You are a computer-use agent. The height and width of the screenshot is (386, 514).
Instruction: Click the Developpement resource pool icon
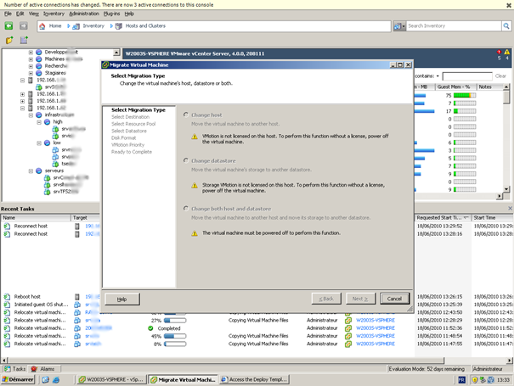click(39, 52)
